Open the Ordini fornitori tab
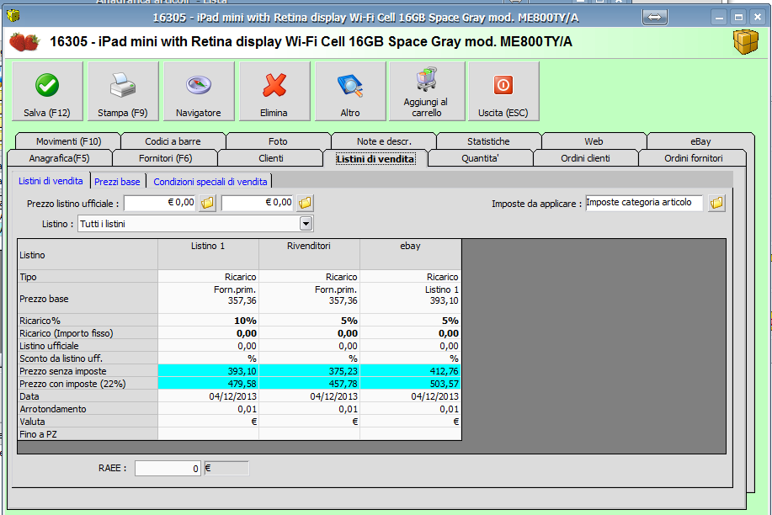The height and width of the screenshot is (515, 772). [x=693, y=158]
